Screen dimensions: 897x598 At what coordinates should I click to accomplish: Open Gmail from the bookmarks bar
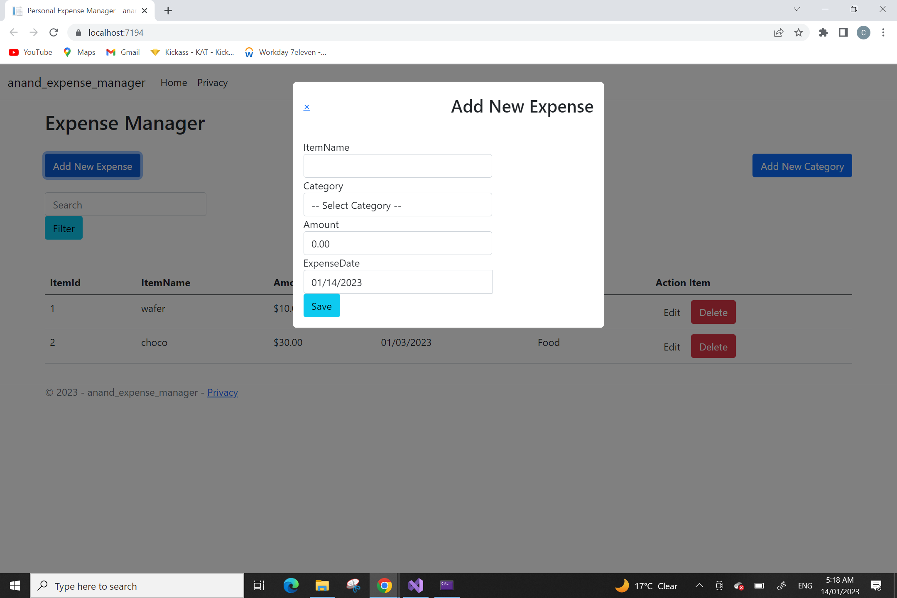point(123,52)
